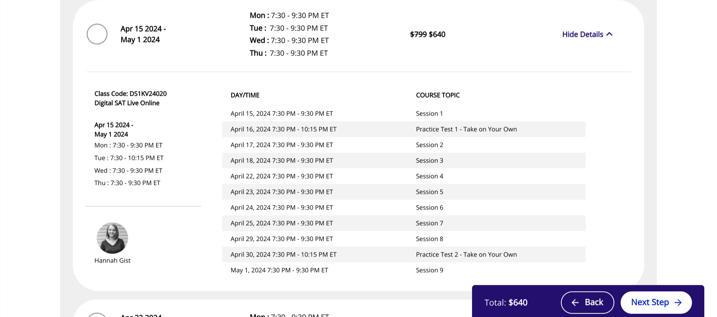The height and width of the screenshot is (317, 717).
Task: Click the Practice Test 2 schedule row
Action: click(x=403, y=254)
